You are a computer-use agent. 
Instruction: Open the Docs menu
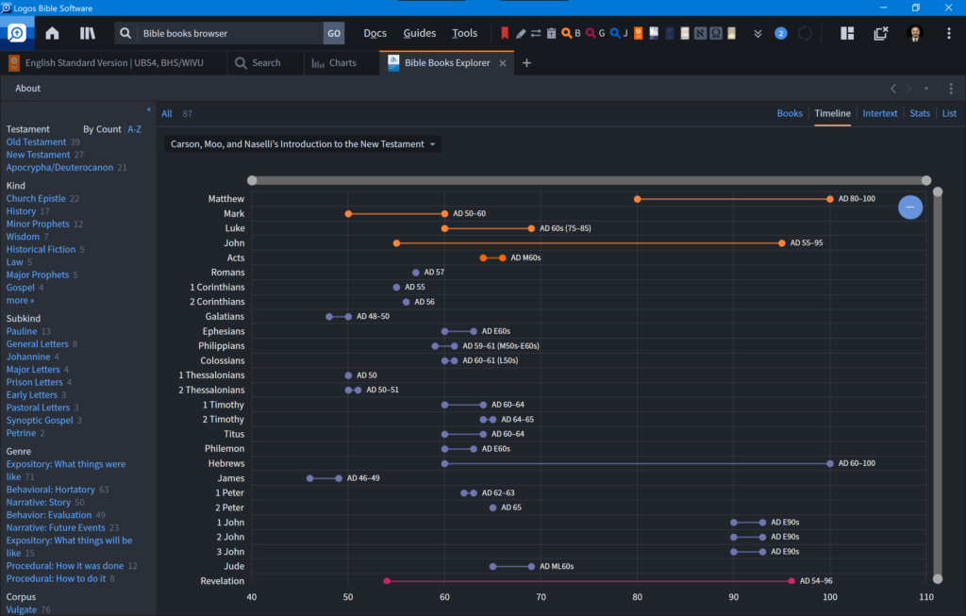[x=375, y=33]
